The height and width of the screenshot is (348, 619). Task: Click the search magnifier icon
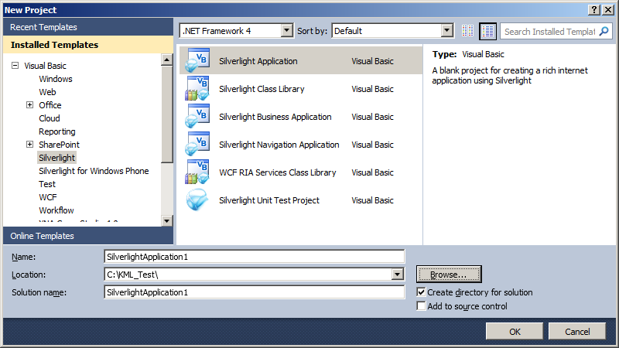(604, 31)
